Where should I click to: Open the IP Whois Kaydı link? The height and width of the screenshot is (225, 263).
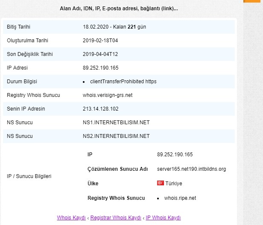(163, 218)
